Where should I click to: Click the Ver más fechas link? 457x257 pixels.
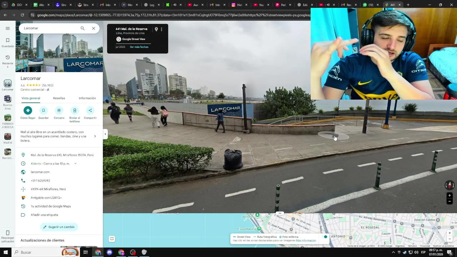coord(139,47)
